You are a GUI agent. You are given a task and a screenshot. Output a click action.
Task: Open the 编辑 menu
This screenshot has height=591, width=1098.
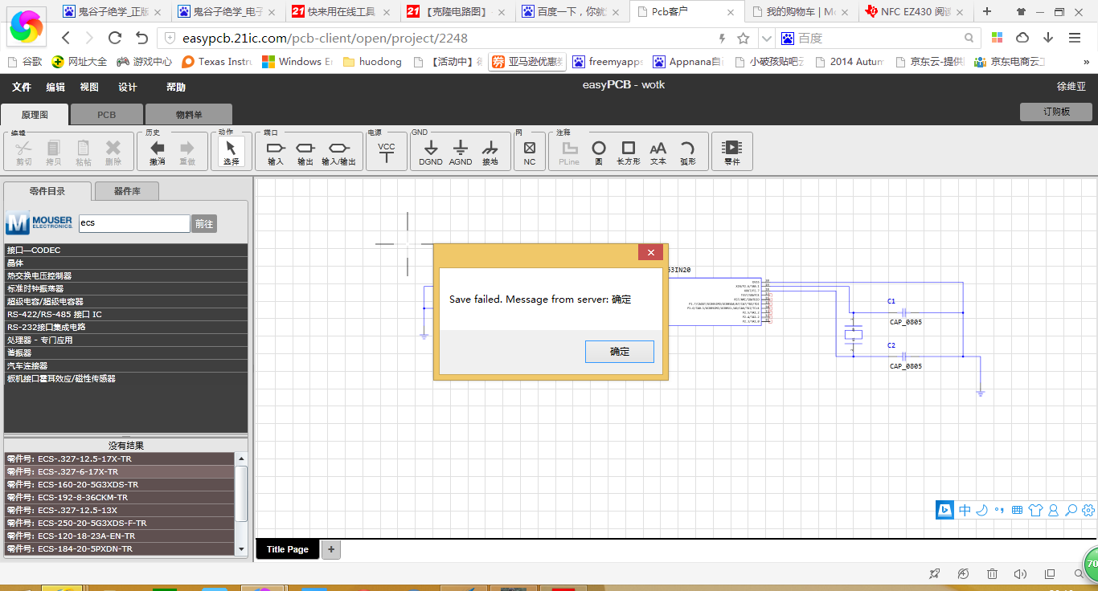coord(55,87)
